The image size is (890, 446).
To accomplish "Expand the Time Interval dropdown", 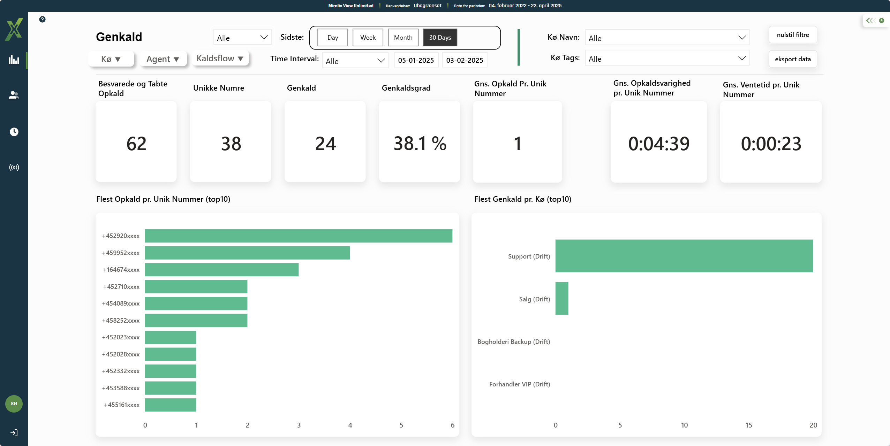I will point(355,61).
